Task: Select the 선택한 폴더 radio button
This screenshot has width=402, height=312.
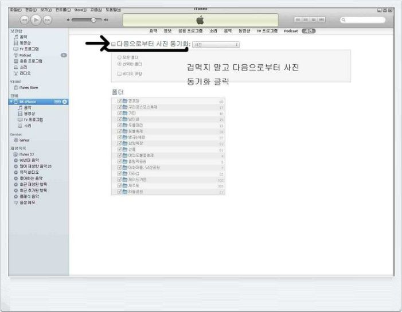Action: click(119, 64)
